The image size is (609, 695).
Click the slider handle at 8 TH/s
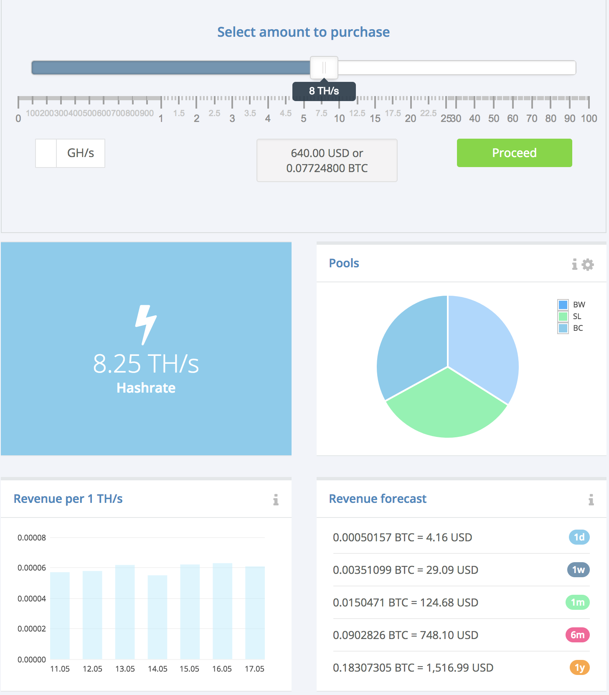[324, 68]
